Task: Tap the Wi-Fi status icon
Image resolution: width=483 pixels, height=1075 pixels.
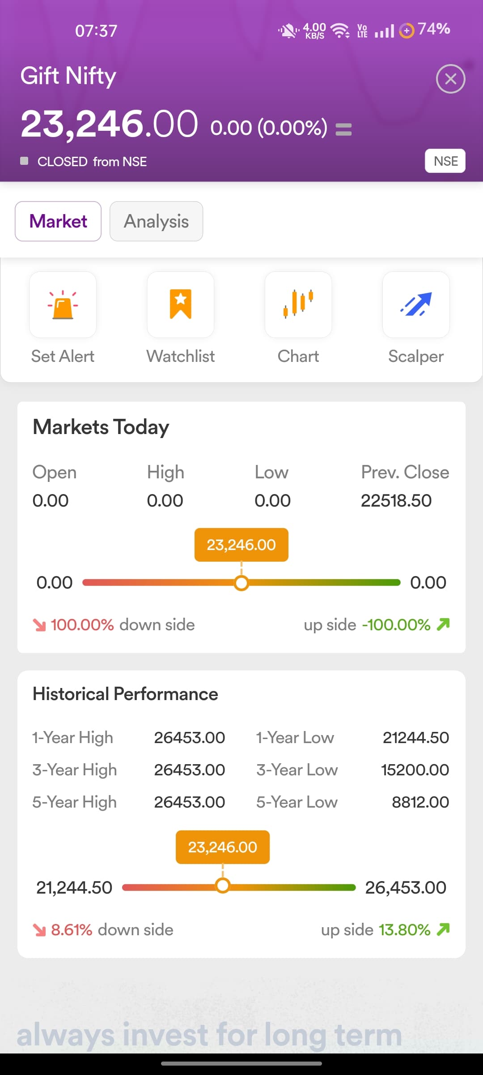Action: [340, 30]
